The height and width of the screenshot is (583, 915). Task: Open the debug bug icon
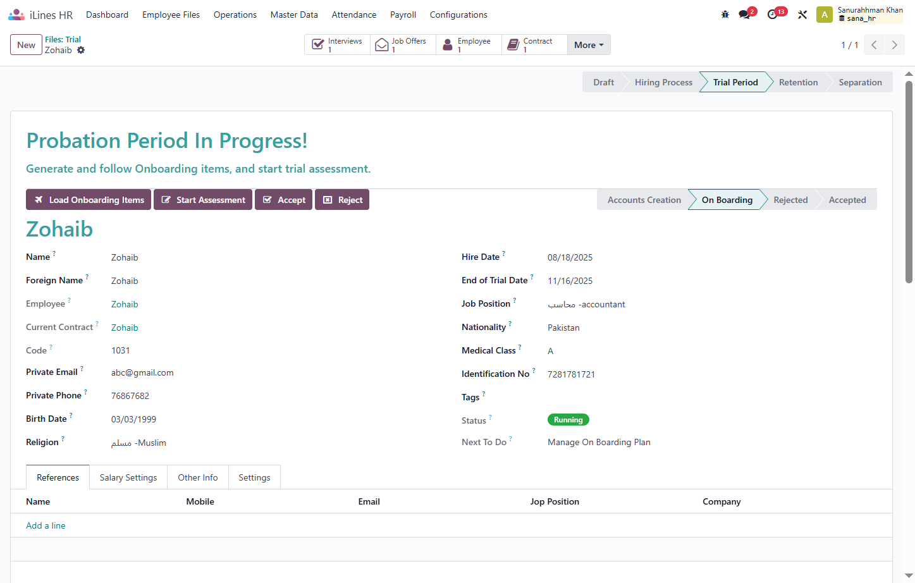click(x=725, y=15)
